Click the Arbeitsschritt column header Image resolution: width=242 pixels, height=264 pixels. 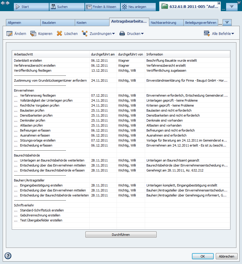point(24,54)
